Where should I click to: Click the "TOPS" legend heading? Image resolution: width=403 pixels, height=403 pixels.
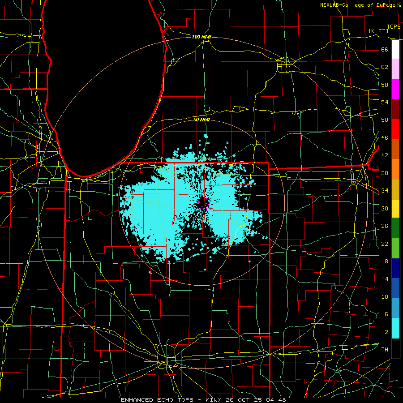coord(394,27)
